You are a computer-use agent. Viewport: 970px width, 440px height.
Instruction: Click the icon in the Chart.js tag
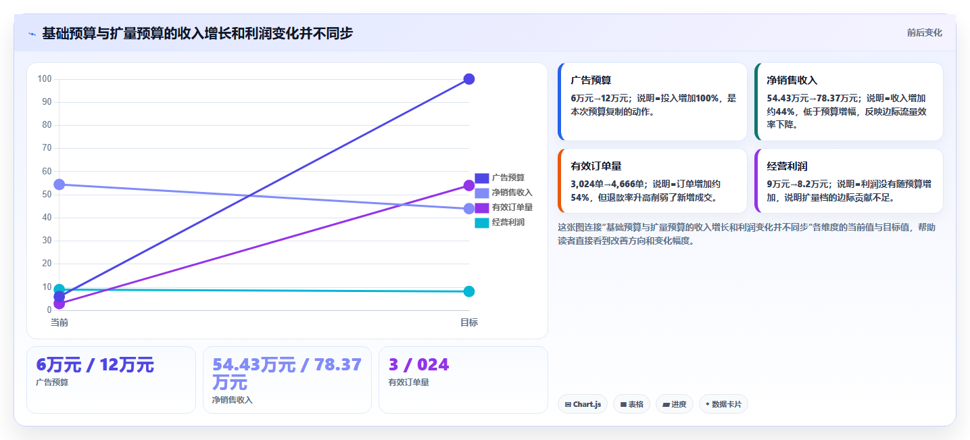[x=568, y=404]
